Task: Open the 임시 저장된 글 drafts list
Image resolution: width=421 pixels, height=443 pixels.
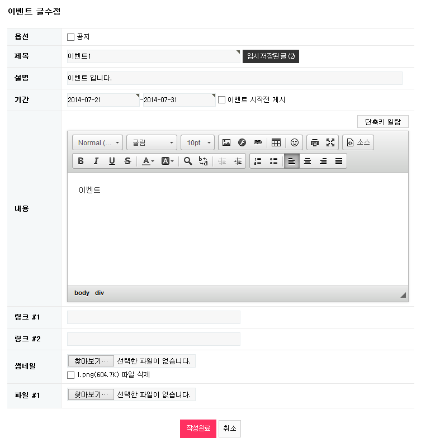Action: [x=271, y=56]
